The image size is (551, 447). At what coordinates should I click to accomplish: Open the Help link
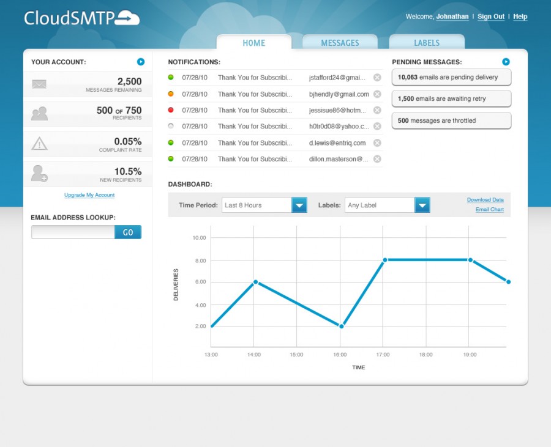coord(520,17)
